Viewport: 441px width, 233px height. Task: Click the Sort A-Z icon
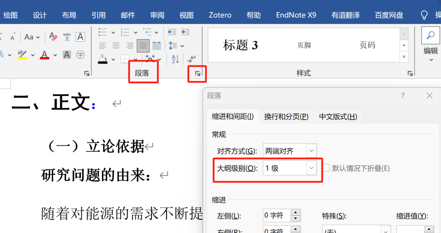click(x=175, y=59)
